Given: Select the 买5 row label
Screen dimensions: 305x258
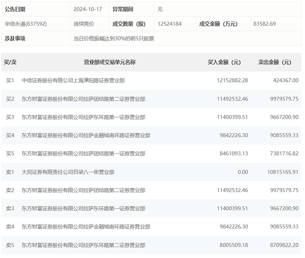Looking at the screenshot, I should [x=10, y=153].
